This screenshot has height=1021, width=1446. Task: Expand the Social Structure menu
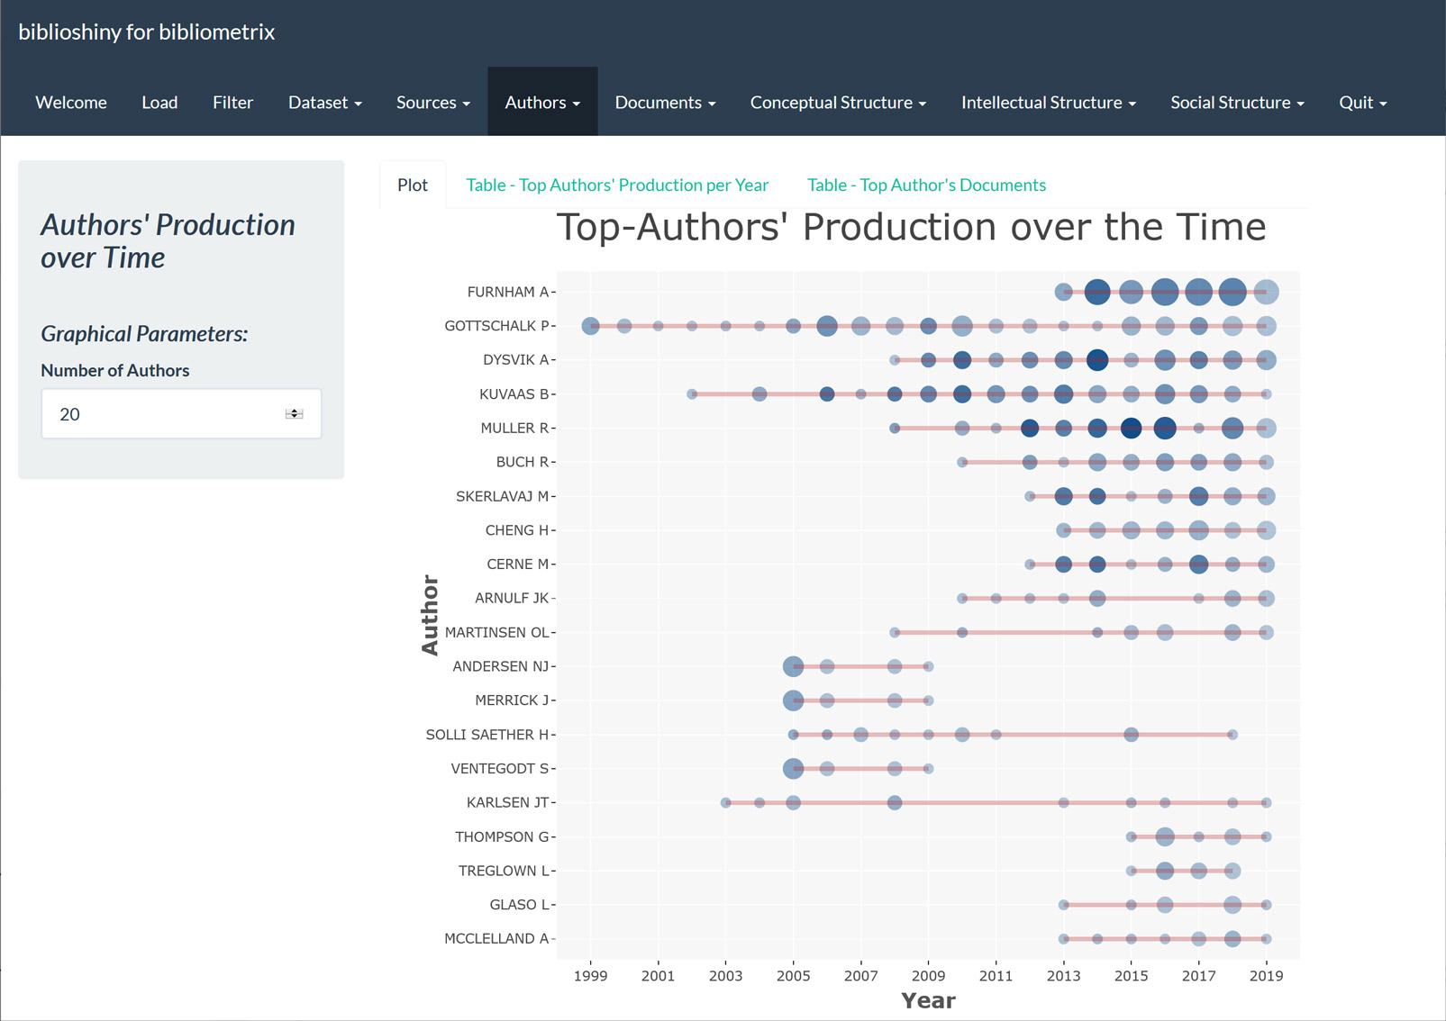click(x=1236, y=103)
